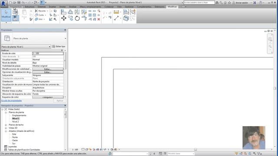
Task: Open the Revit application menu
Action: click(3, 4)
